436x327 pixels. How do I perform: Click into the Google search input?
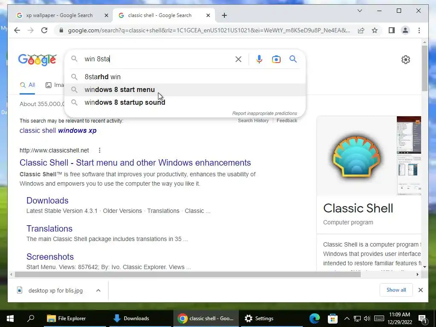pyautogui.click(x=158, y=59)
